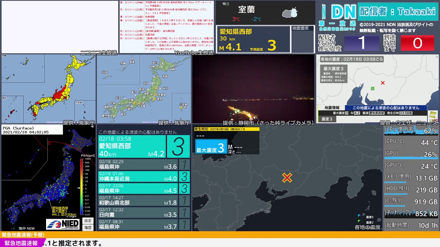The width and height of the screenshot is (440, 247).
Task: Click the 設定 settings button
Action: click(x=88, y=221)
